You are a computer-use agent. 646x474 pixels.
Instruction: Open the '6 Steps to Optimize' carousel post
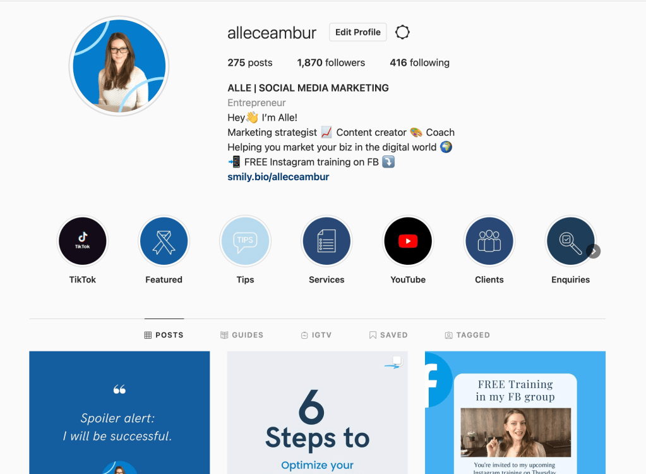tap(317, 413)
